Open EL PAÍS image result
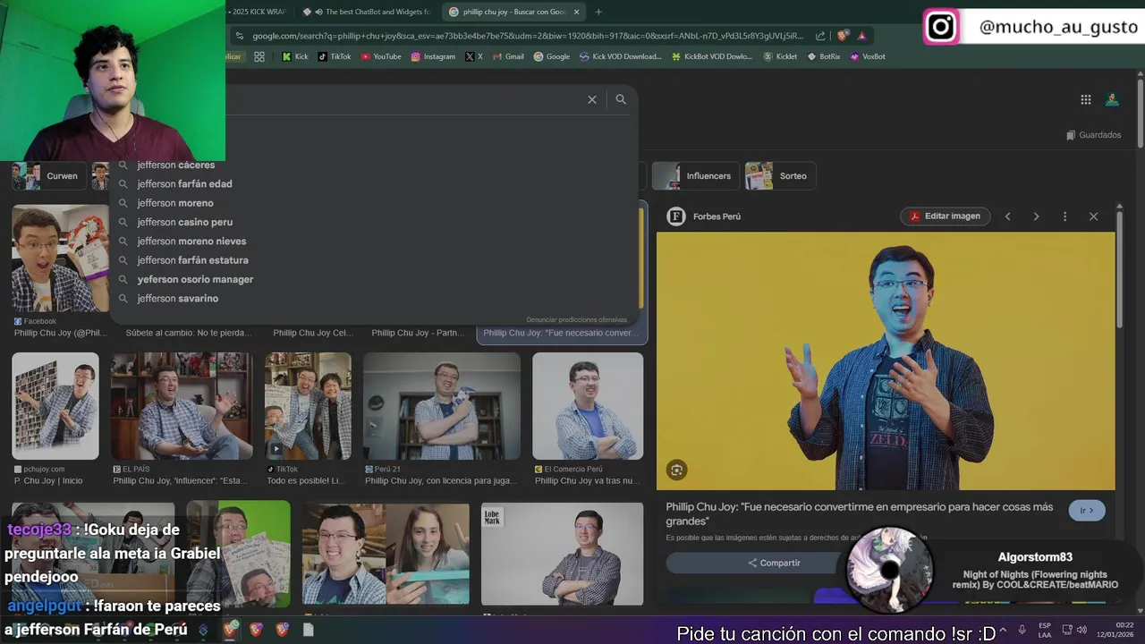 pyautogui.click(x=182, y=406)
